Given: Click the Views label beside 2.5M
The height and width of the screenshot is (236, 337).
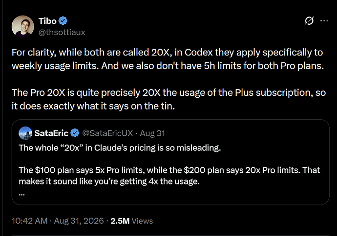Looking at the screenshot, I should pyautogui.click(x=142, y=221).
